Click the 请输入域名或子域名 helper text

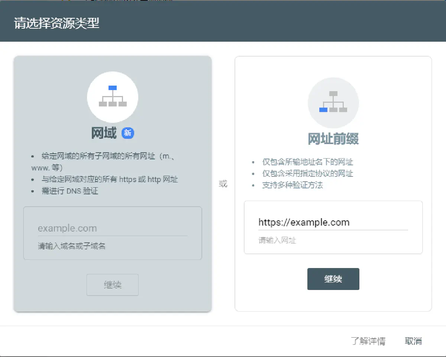point(72,246)
